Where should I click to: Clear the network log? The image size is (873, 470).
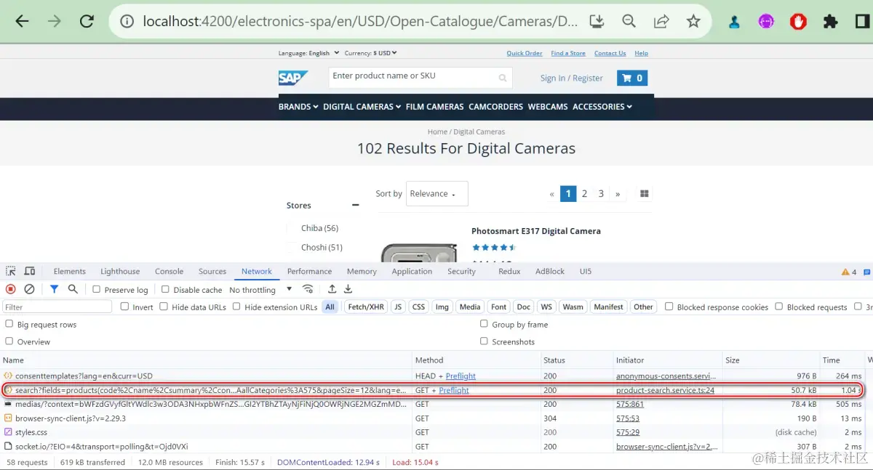tap(30, 289)
